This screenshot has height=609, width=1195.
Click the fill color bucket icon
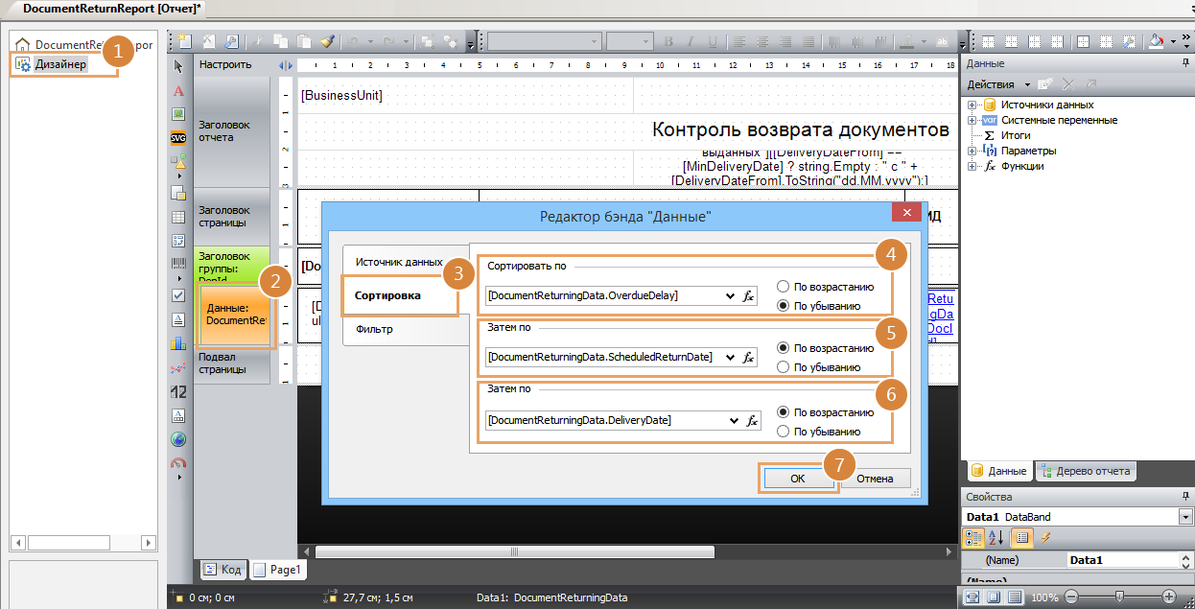click(x=1156, y=42)
